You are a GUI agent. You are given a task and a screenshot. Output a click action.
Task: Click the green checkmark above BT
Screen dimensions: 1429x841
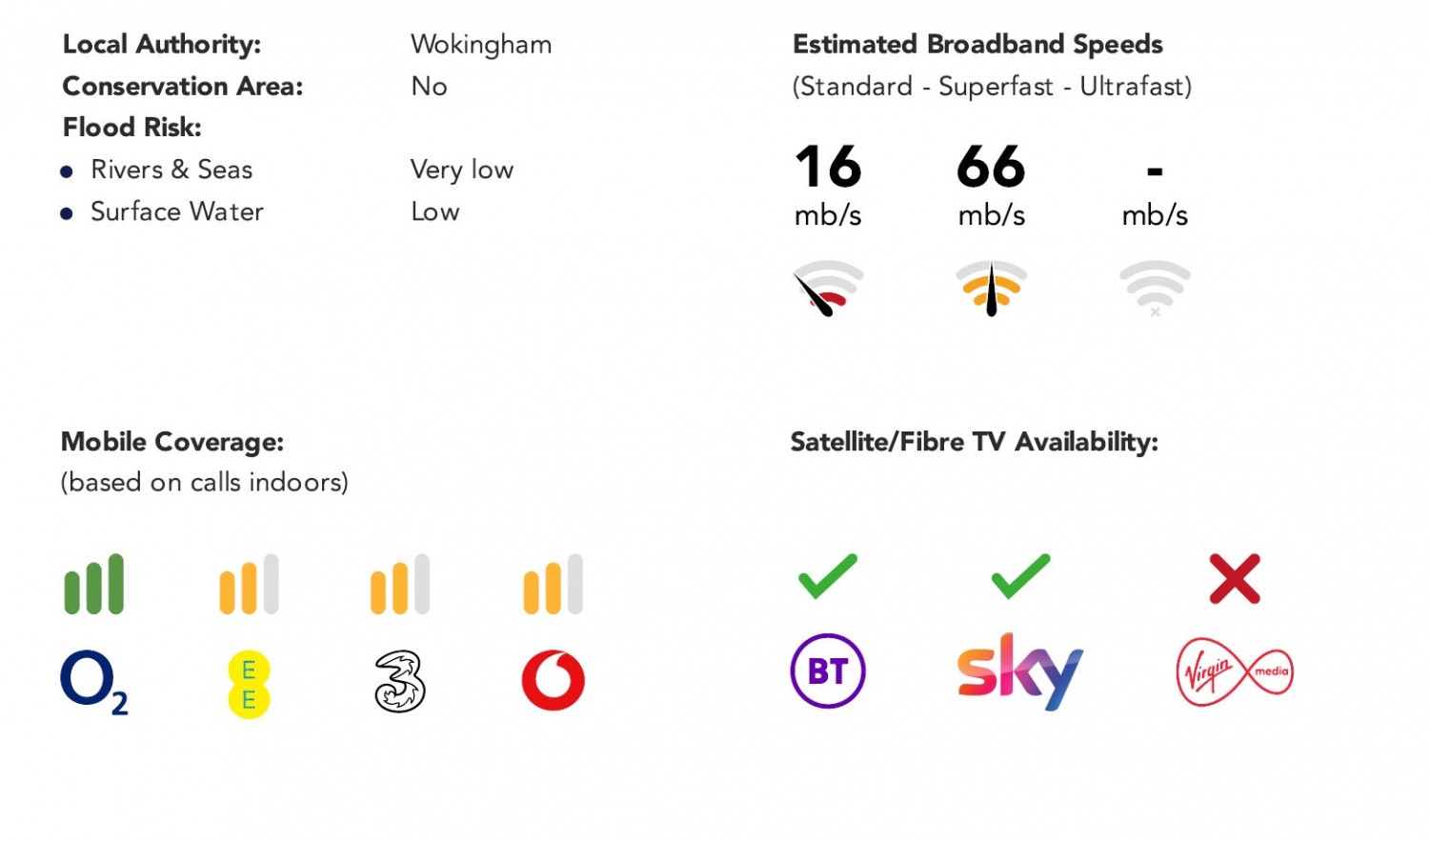point(828,576)
